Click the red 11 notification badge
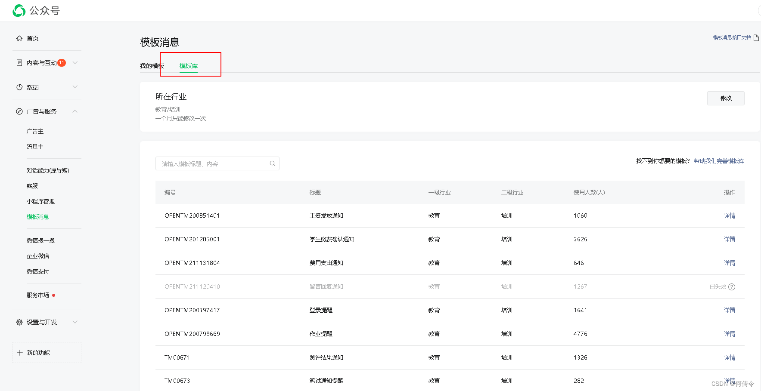761x391 pixels. pos(62,63)
